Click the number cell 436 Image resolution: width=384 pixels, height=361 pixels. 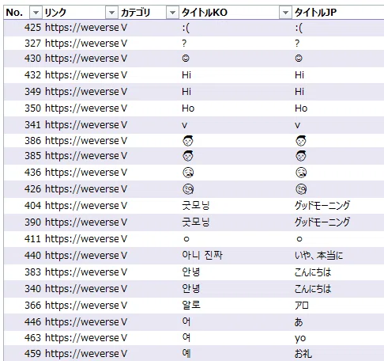click(x=33, y=173)
